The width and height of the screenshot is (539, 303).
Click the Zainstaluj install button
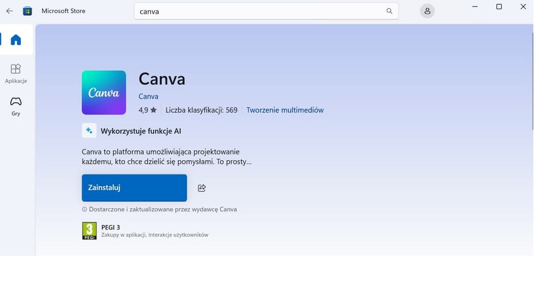134,188
